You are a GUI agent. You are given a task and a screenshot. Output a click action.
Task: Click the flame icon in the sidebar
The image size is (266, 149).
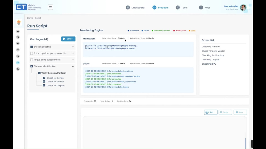19,22
